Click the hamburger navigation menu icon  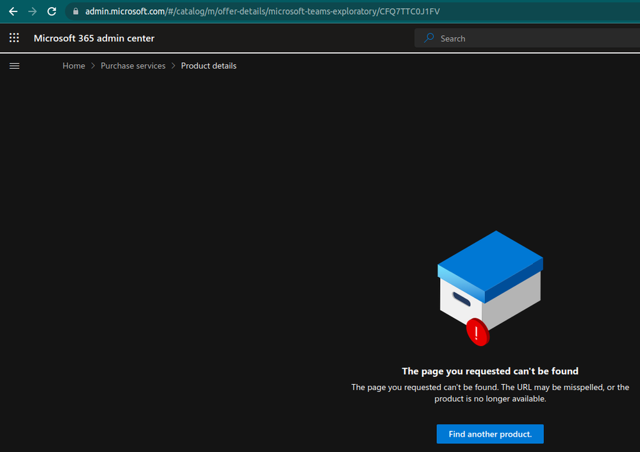pyautogui.click(x=14, y=65)
